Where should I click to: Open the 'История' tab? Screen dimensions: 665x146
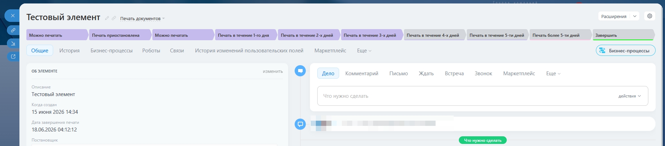[x=69, y=51]
